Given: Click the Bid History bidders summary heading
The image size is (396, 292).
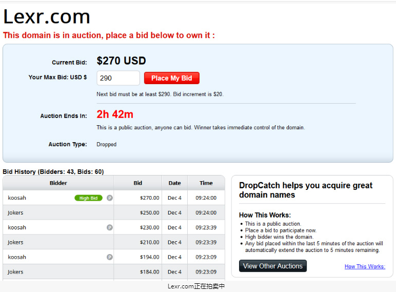Looking at the screenshot, I should 53,172.
